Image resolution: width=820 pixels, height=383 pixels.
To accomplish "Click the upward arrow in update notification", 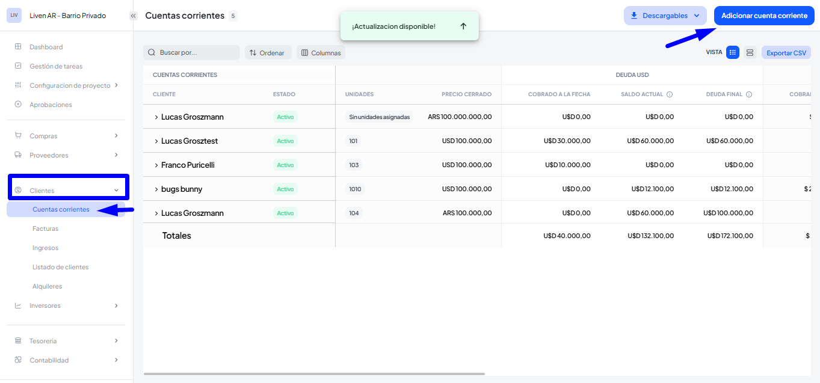I will (x=463, y=26).
